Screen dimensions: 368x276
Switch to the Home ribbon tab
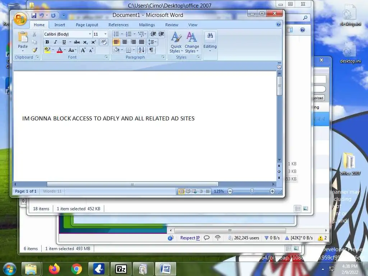39,25
